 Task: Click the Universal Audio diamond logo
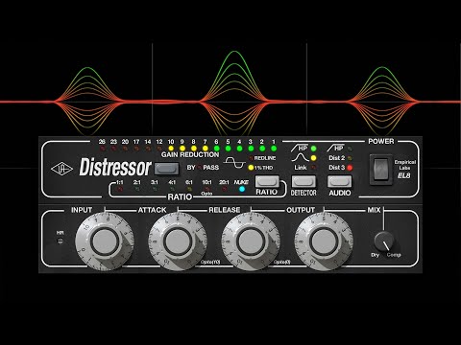tap(61, 169)
